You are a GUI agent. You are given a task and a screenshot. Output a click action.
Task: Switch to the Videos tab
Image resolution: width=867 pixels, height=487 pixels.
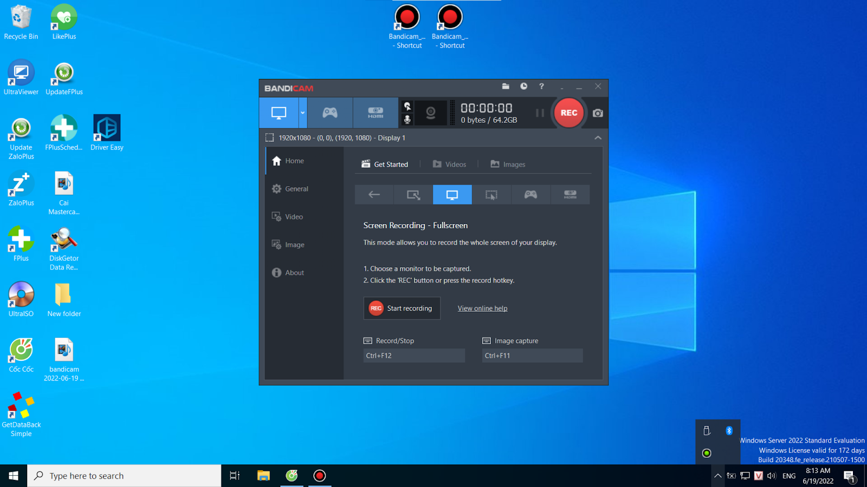(449, 164)
